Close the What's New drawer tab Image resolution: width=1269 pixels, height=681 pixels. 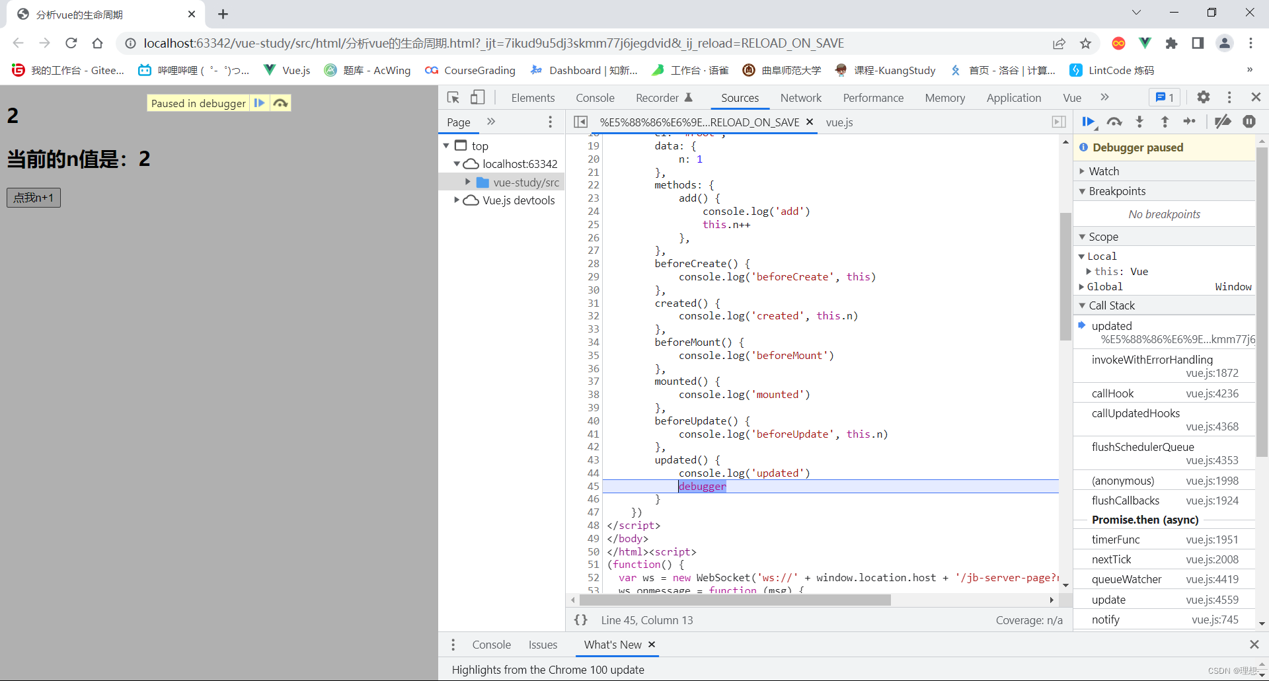(652, 644)
